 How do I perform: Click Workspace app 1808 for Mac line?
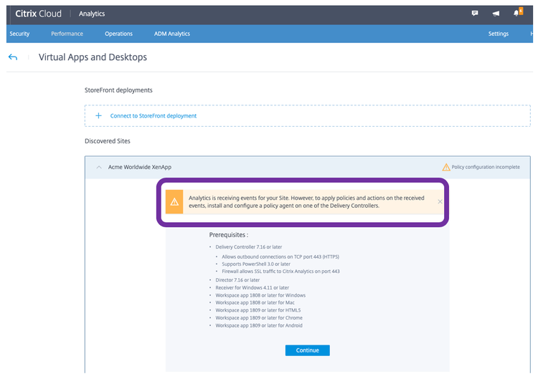tap(255, 302)
